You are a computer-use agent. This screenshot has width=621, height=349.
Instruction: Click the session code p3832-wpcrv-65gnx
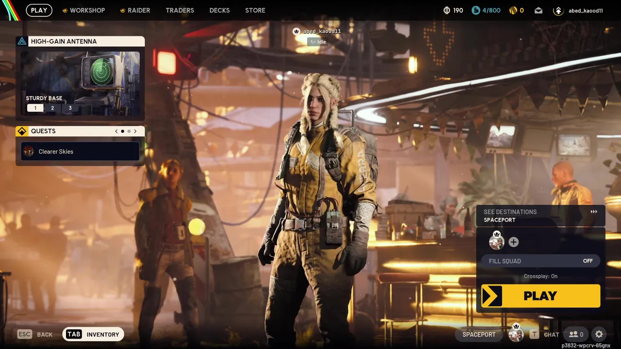(x=586, y=346)
